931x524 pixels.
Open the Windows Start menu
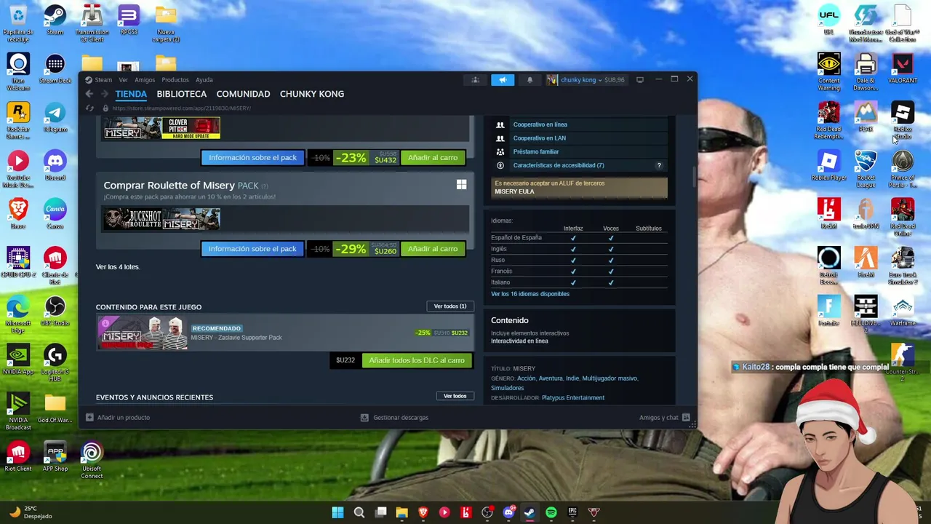tap(337, 512)
